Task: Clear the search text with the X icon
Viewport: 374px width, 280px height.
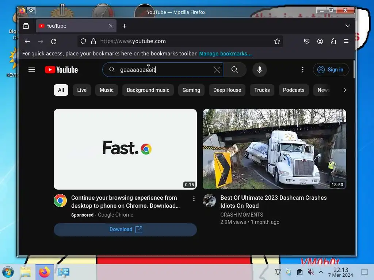Action: coord(217,70)
